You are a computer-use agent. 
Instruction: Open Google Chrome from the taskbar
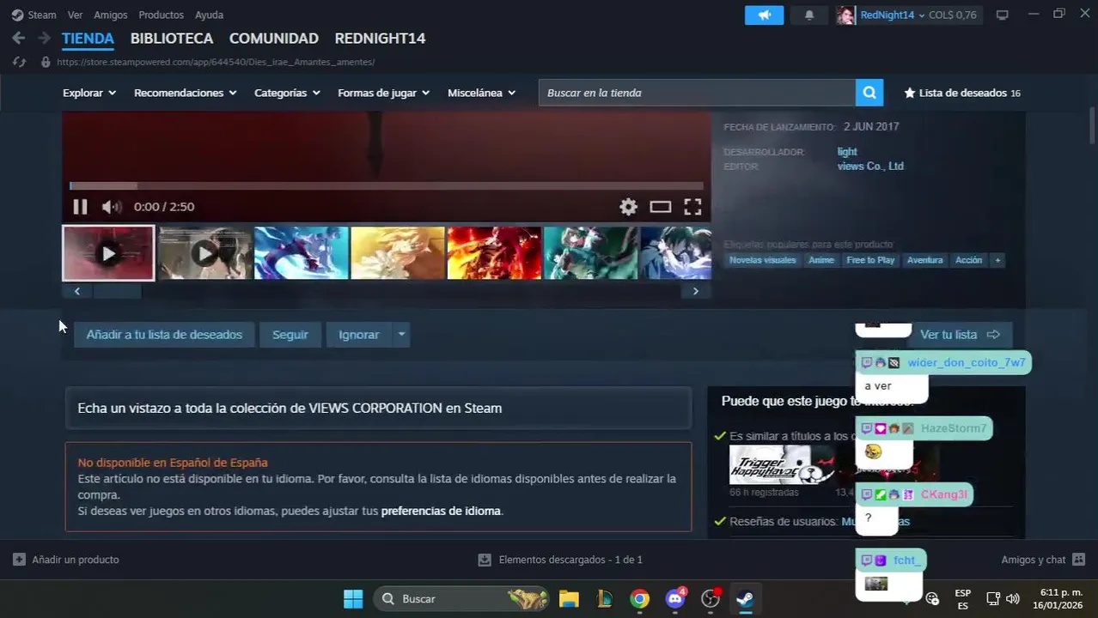coord(639,599)
